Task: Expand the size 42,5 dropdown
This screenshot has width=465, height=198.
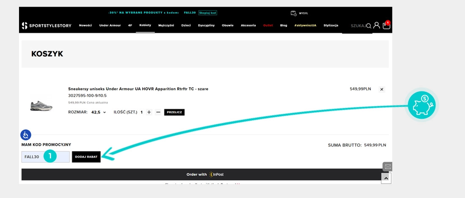Action: pos(98,112)
